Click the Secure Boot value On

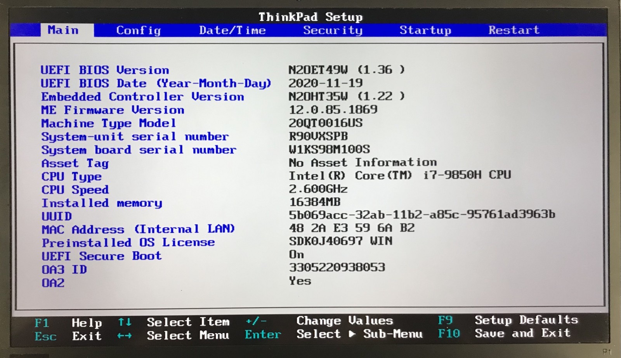point(297,255)
